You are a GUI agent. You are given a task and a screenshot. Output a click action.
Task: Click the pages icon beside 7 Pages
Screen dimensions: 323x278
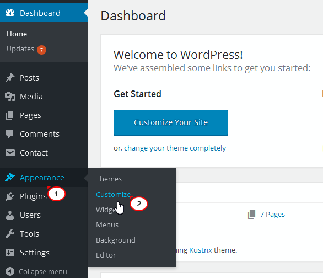[x=252, y=215]
